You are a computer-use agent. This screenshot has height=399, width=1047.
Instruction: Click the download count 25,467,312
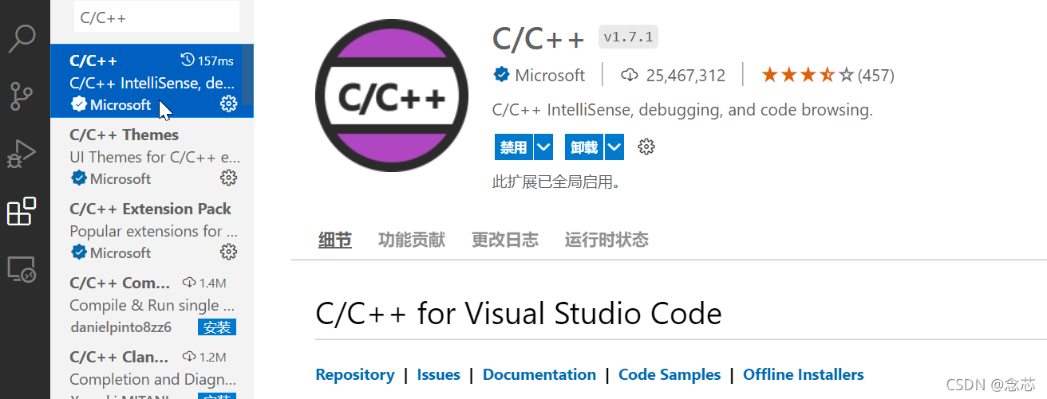click(674, 75)
